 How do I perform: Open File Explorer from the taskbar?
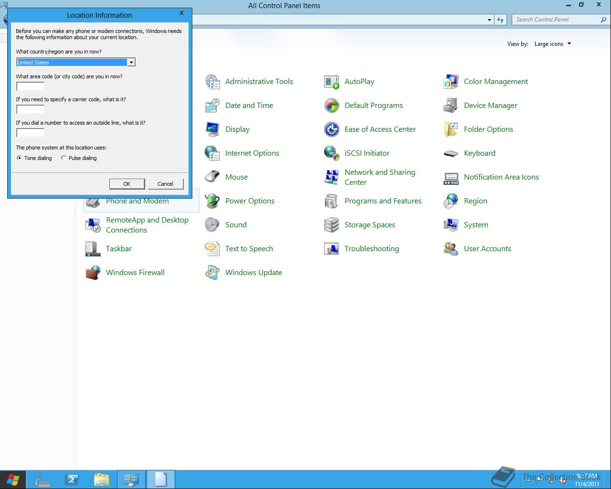pos(102,479)
